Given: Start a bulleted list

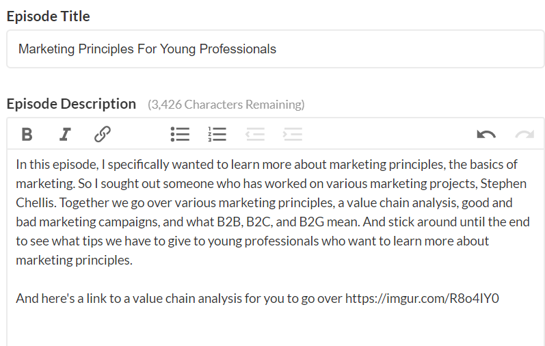Looking at the screenshot, I should 180,134.
